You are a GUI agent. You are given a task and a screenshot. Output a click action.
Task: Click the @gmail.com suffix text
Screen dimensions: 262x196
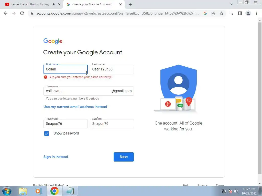[x=122, y=91]
